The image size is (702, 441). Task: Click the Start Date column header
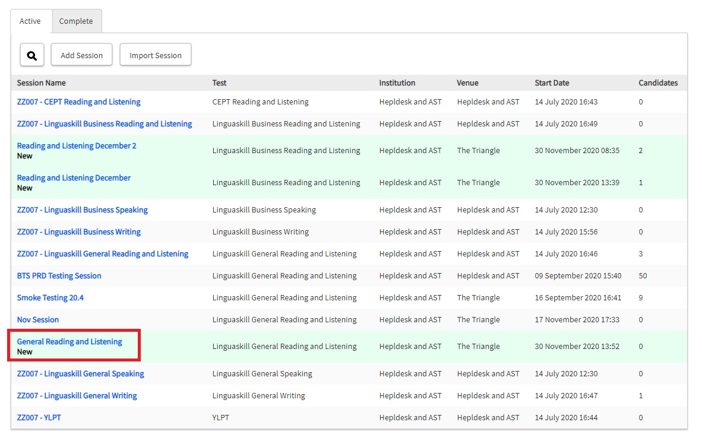(552, 83)
